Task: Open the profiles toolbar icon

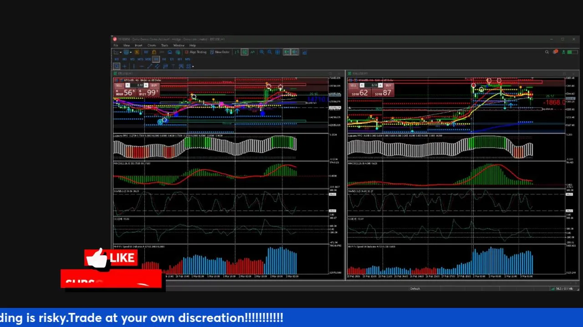Action: (x=126, y=52)
